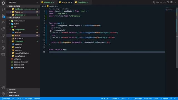Open App.test.js file
Viewport: 178px width, 100px height.
23,38
